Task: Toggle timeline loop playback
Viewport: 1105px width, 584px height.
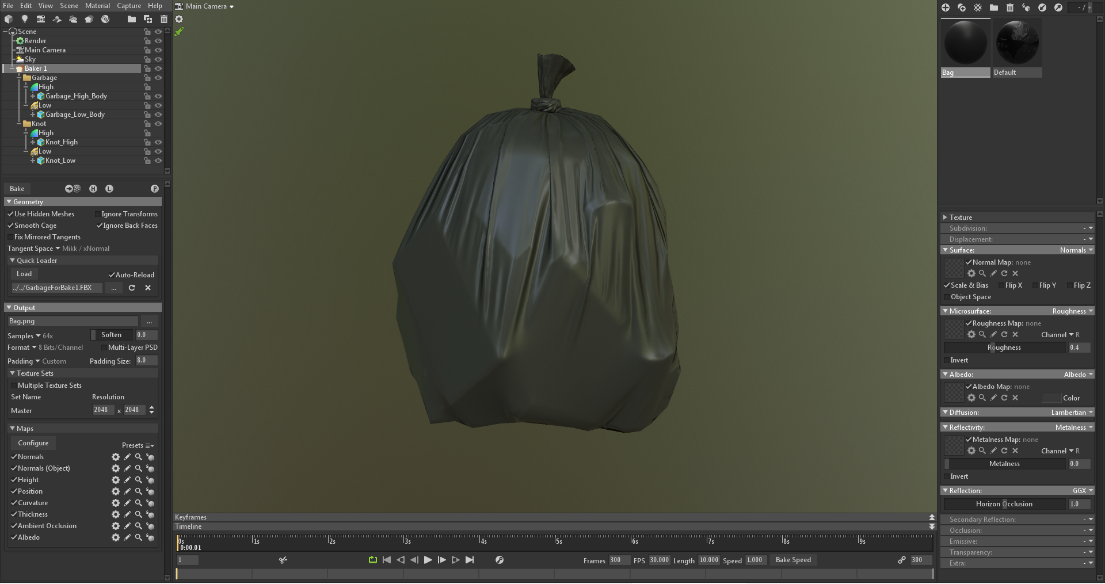Action: point(373,560)
